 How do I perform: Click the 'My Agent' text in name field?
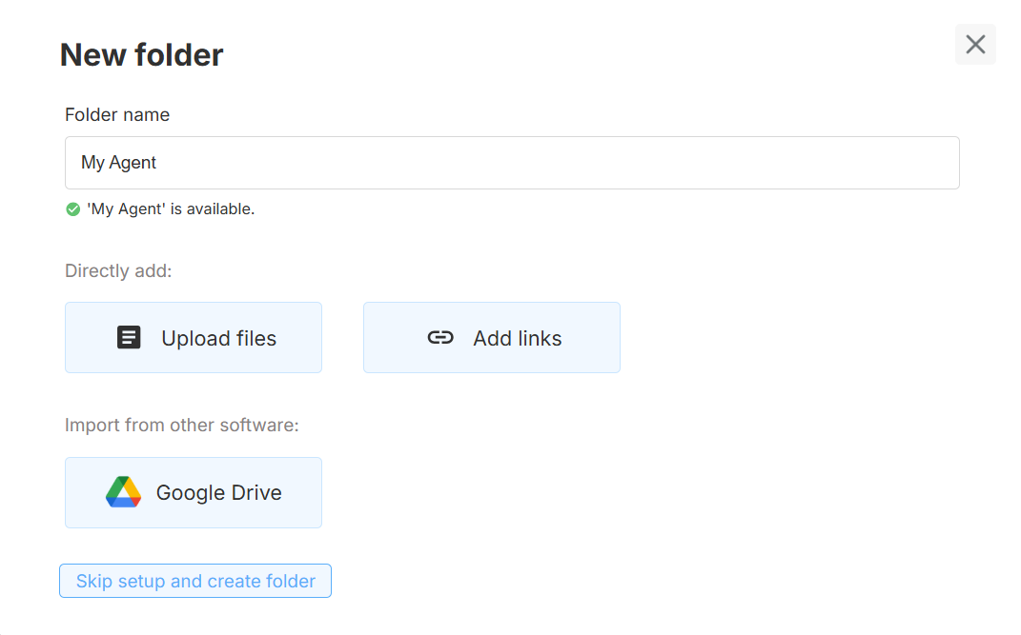pyautogui.click(x=119, y=163)
